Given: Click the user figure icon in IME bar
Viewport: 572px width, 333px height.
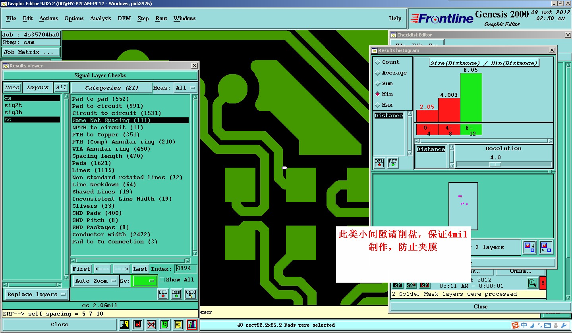Looking at the screenshot, I should coord(556,325).
